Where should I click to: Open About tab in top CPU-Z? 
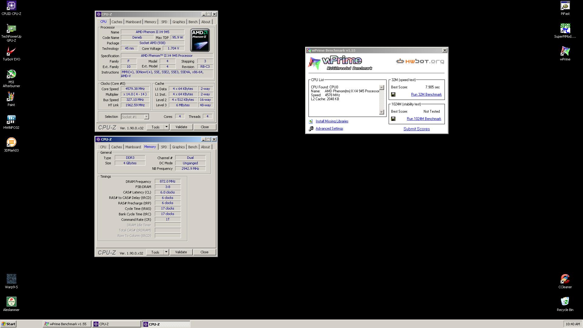coord(206,22)
